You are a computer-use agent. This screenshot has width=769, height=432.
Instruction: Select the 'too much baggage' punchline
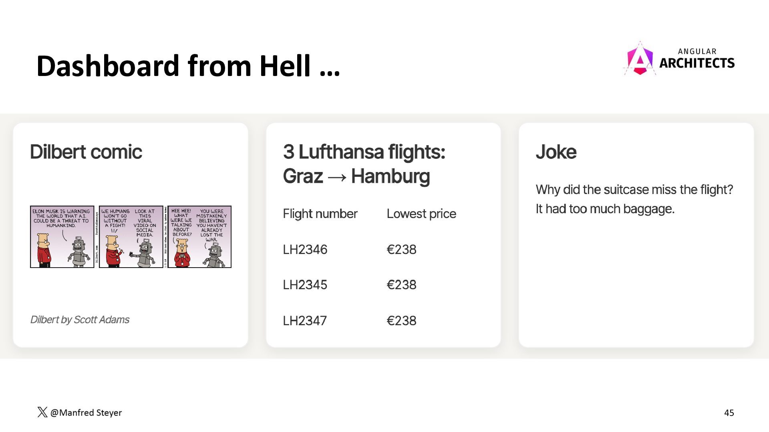click(605, 209)
